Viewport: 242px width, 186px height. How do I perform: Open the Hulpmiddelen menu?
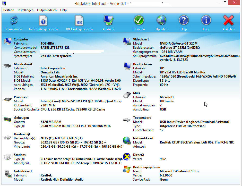47,10
